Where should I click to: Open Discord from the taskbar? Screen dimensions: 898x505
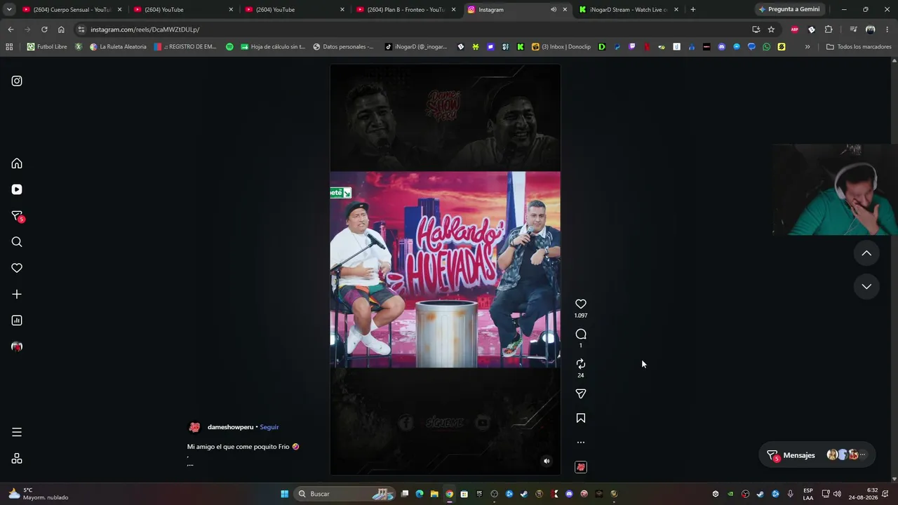coord(569,494)
